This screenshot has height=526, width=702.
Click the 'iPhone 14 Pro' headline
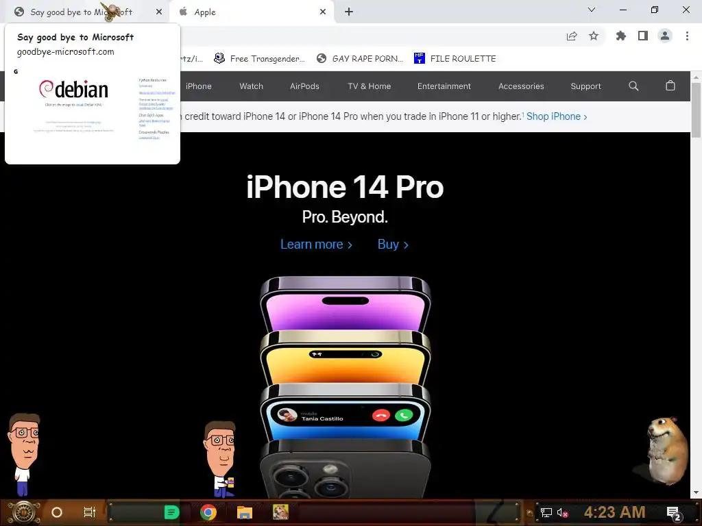[345, 187]
